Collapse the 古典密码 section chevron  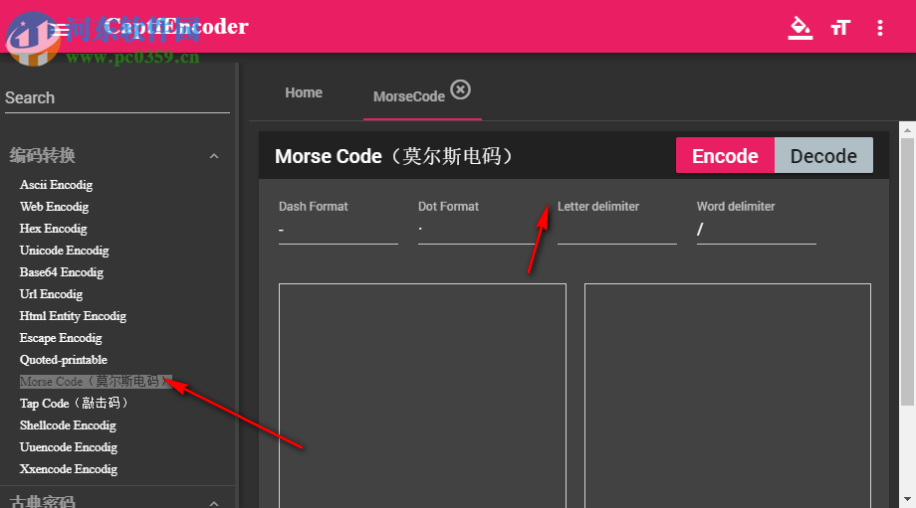click(214, 503)
